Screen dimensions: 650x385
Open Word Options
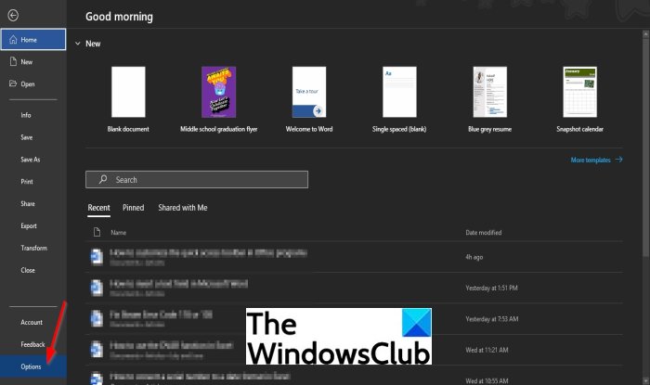33,366
